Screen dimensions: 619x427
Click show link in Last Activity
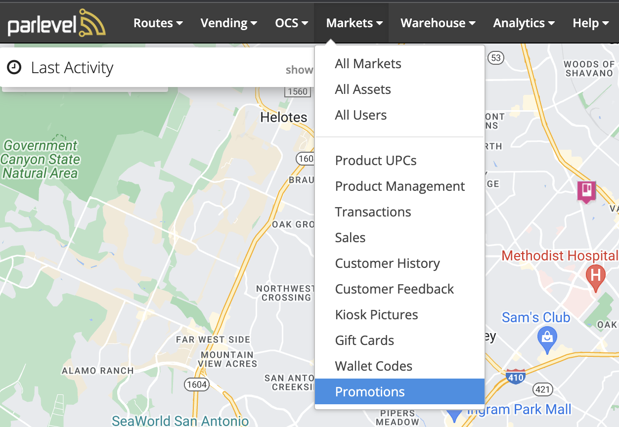tap(299, 70)
